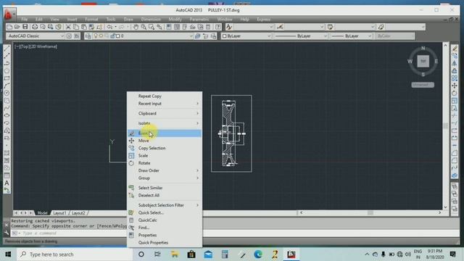Click the Plot printer icon
464x261 pixels.
[x=35, y=28]
